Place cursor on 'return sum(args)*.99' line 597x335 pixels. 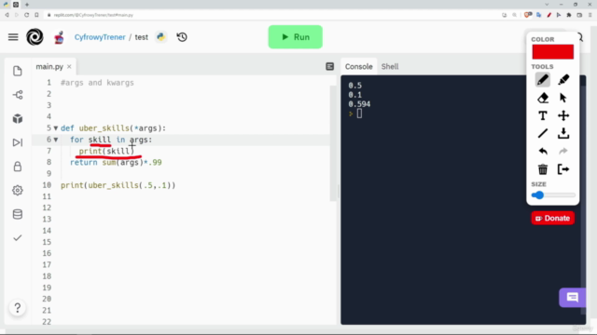(x=116, y=163)
